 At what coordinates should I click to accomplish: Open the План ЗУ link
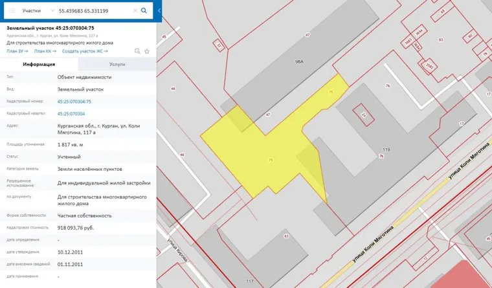click(17, 50)
